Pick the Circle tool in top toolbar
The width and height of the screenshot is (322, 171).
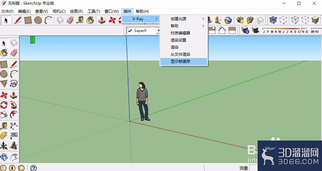point(38,20)
